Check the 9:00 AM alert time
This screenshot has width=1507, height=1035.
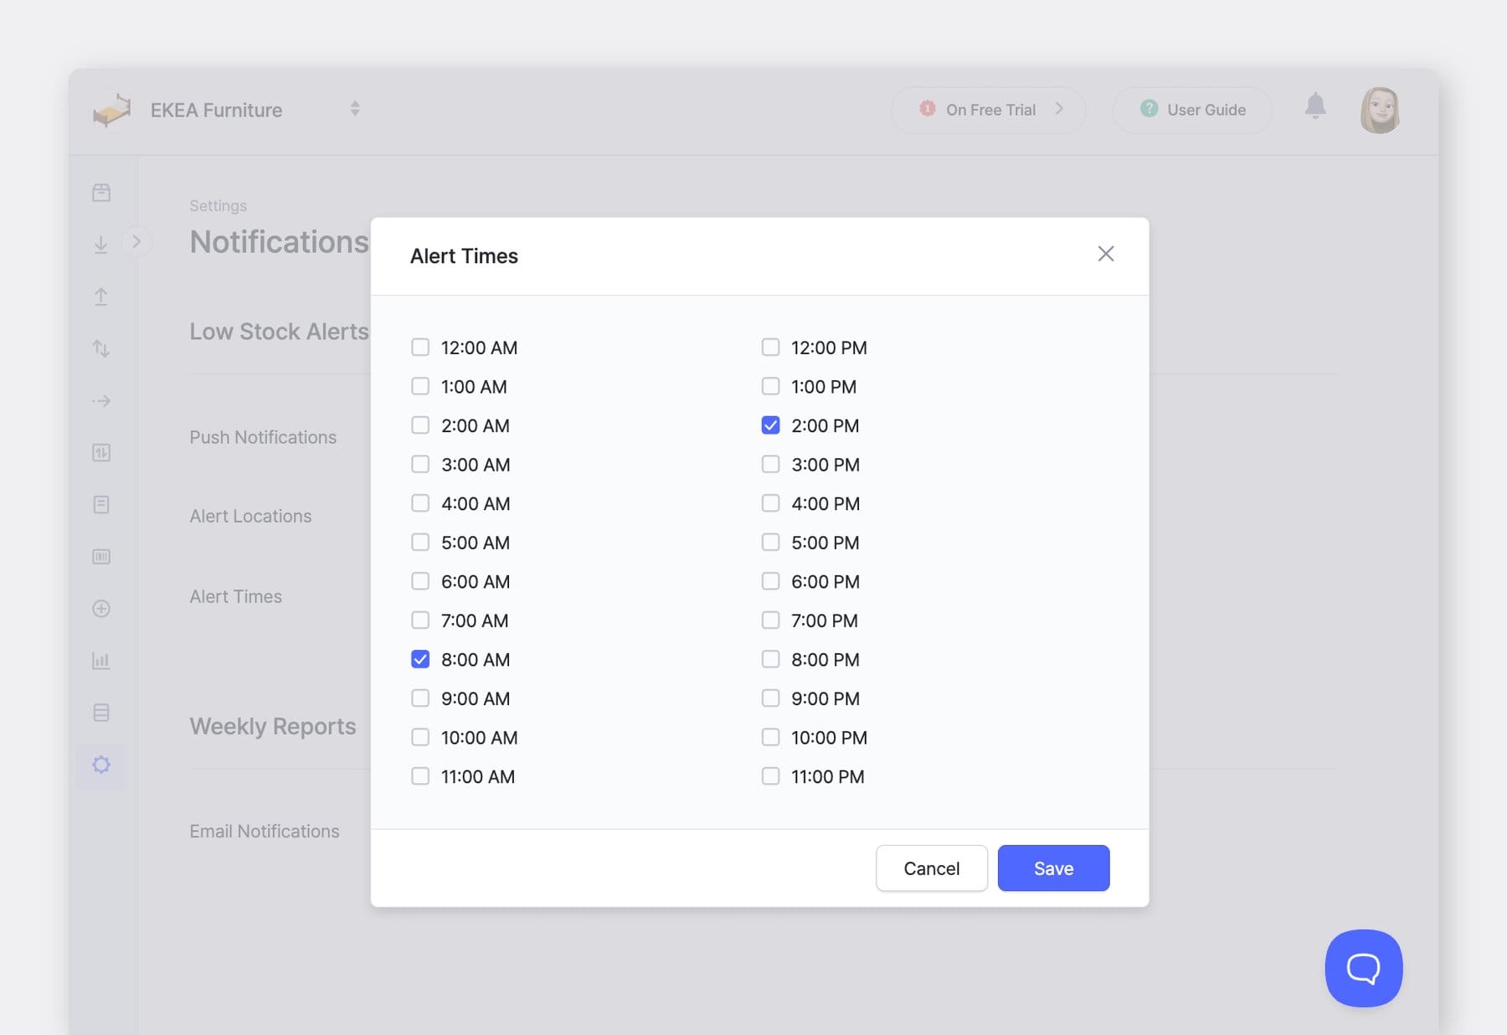coord(419,698)
